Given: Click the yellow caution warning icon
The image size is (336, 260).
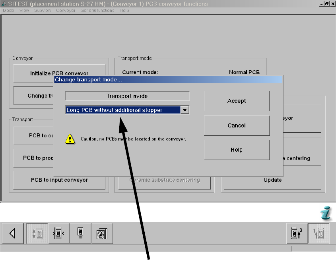Looking at the screenshot, I should click(70, 139).
